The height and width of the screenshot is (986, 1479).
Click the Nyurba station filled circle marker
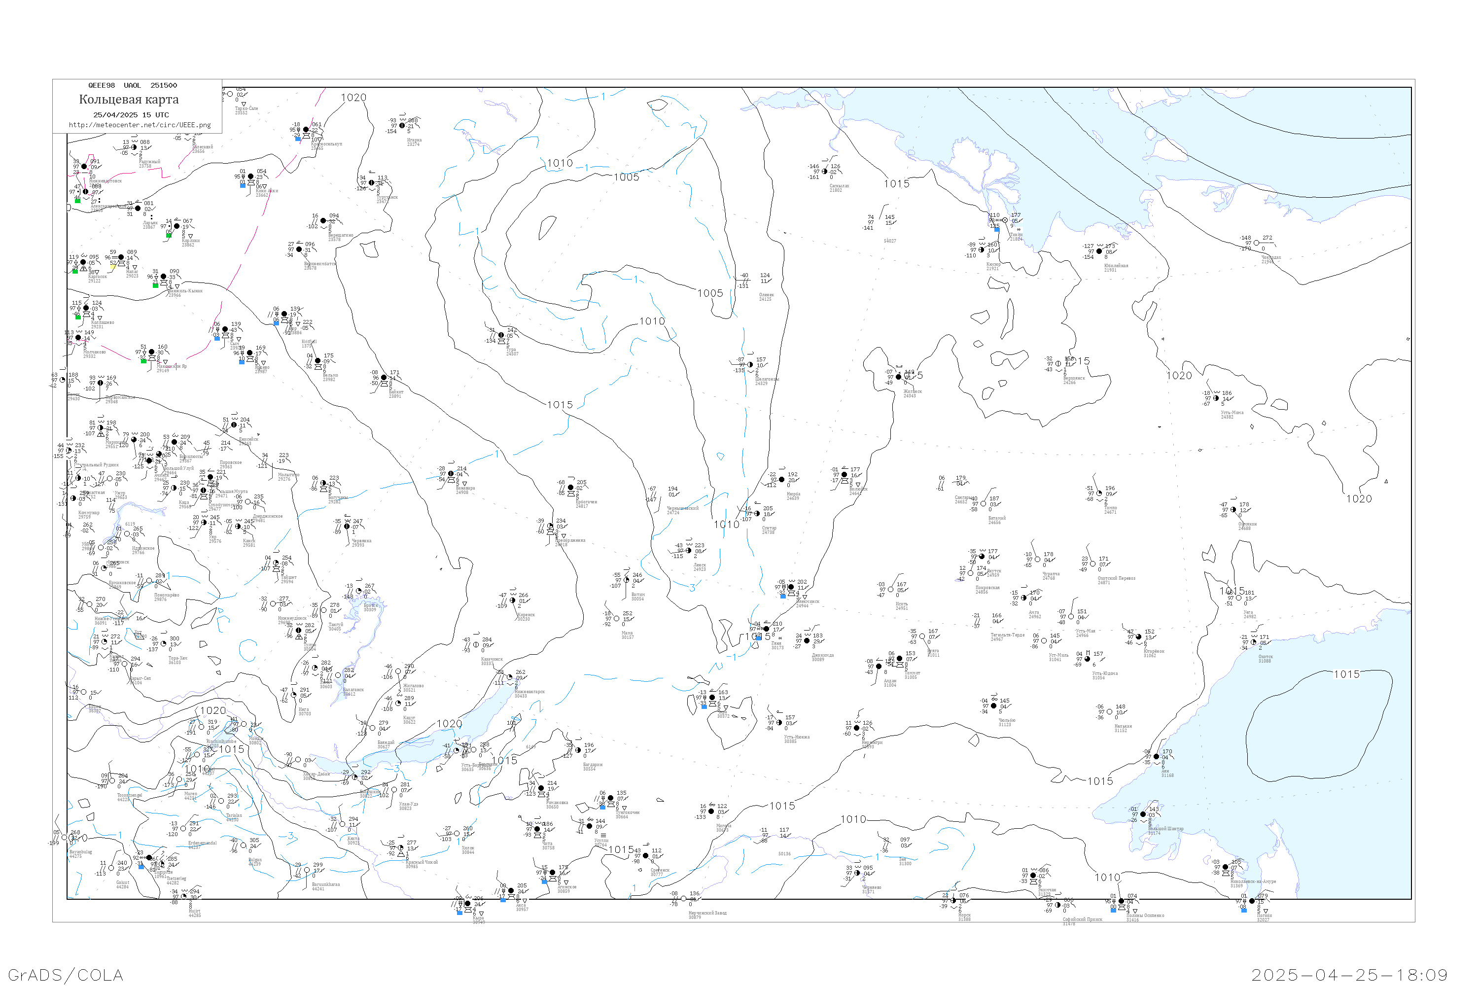tap(781, 479)
